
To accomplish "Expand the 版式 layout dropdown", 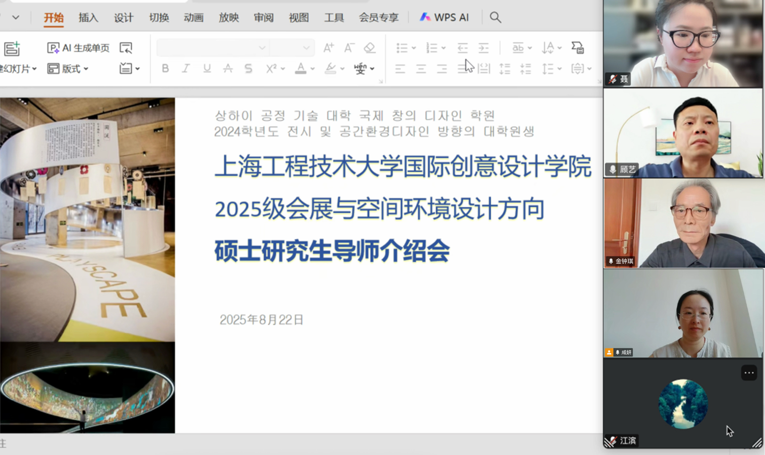I will click(x=69, y=69).
